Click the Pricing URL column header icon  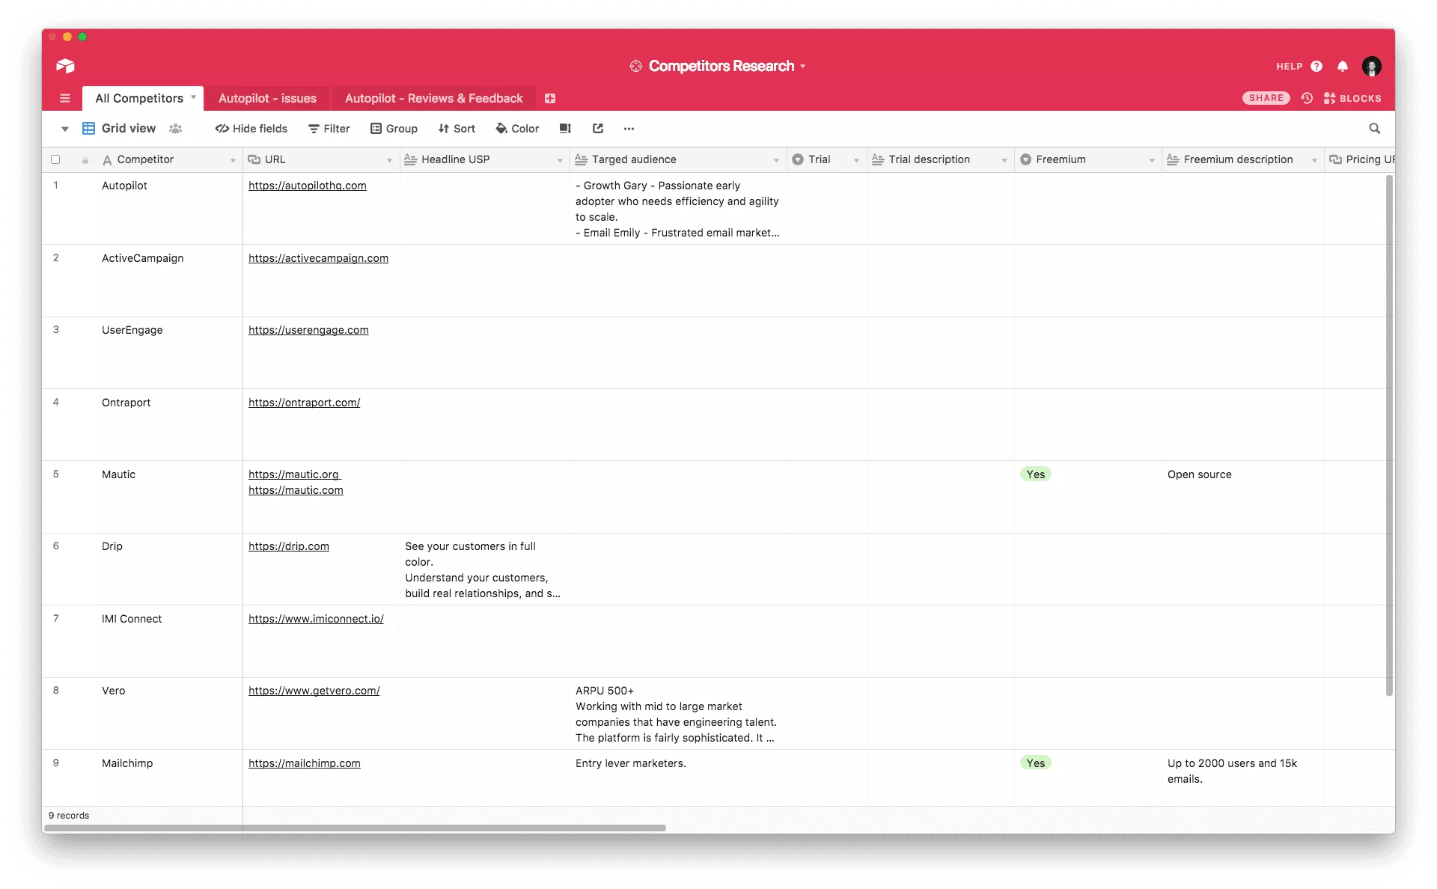pos(1335,159)
